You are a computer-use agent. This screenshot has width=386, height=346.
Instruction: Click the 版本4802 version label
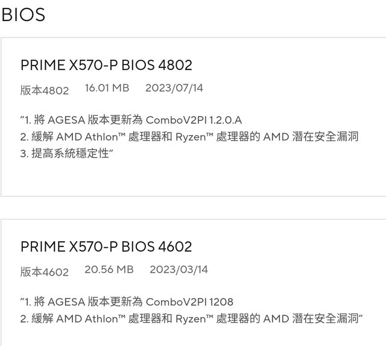click(x=45, y=90)
